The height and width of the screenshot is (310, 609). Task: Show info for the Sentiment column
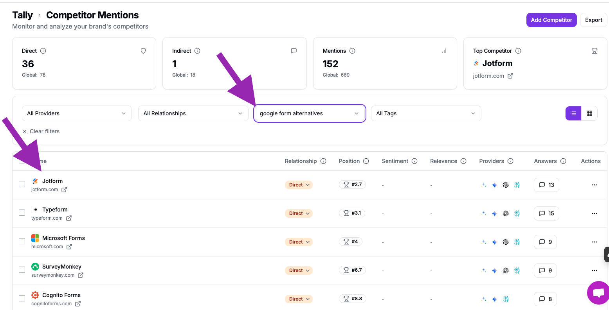414,161
